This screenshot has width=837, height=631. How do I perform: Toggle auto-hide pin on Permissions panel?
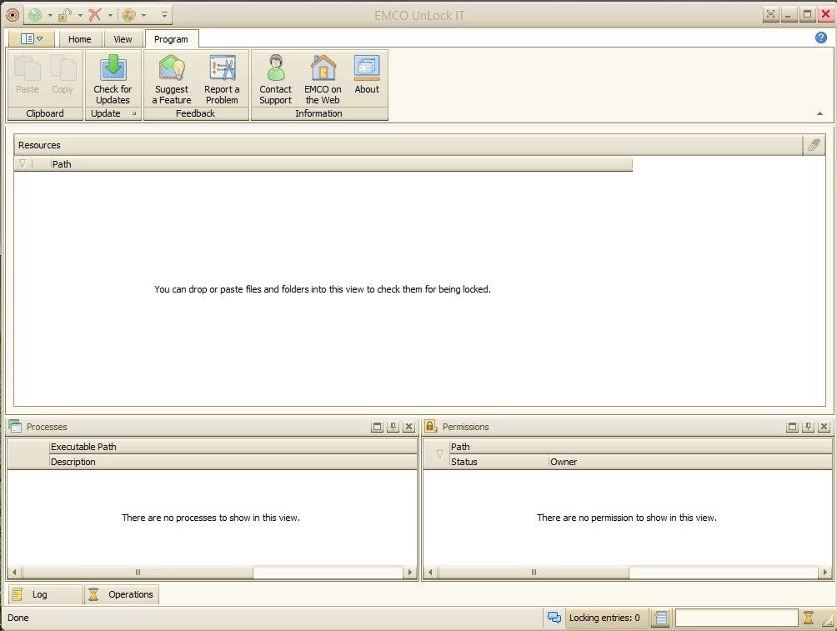pyautogui.click(x=808, y=427)
